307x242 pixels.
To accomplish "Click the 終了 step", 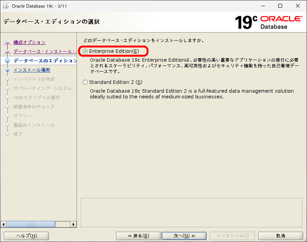I will point(18,134).
